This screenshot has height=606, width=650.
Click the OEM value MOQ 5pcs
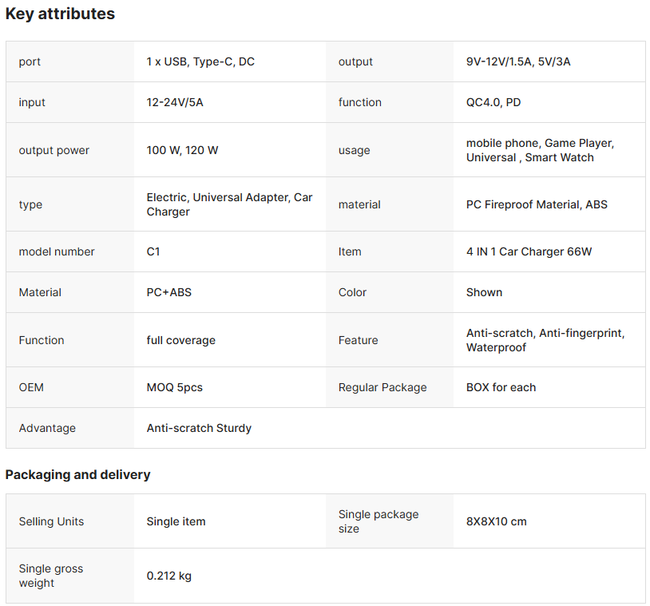[174, 387]
